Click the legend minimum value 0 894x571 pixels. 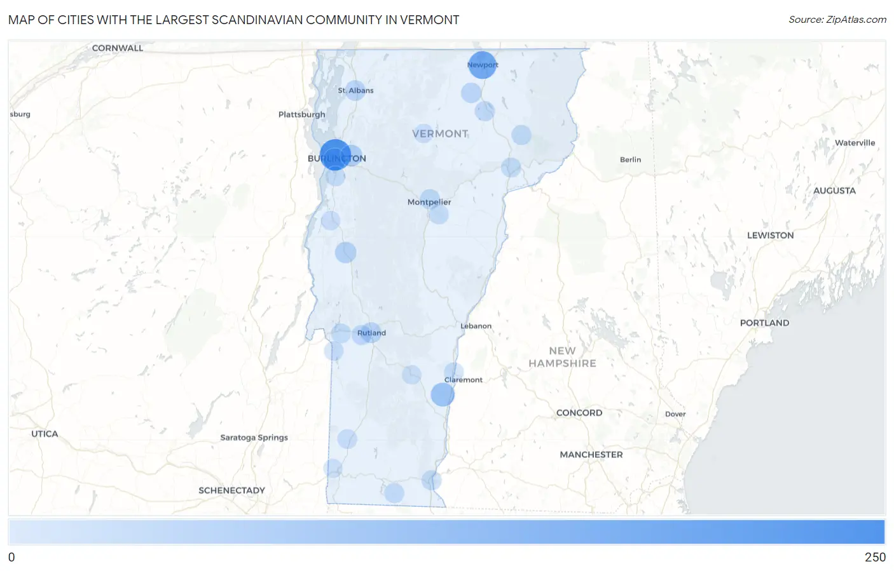(x=11, y=557)
